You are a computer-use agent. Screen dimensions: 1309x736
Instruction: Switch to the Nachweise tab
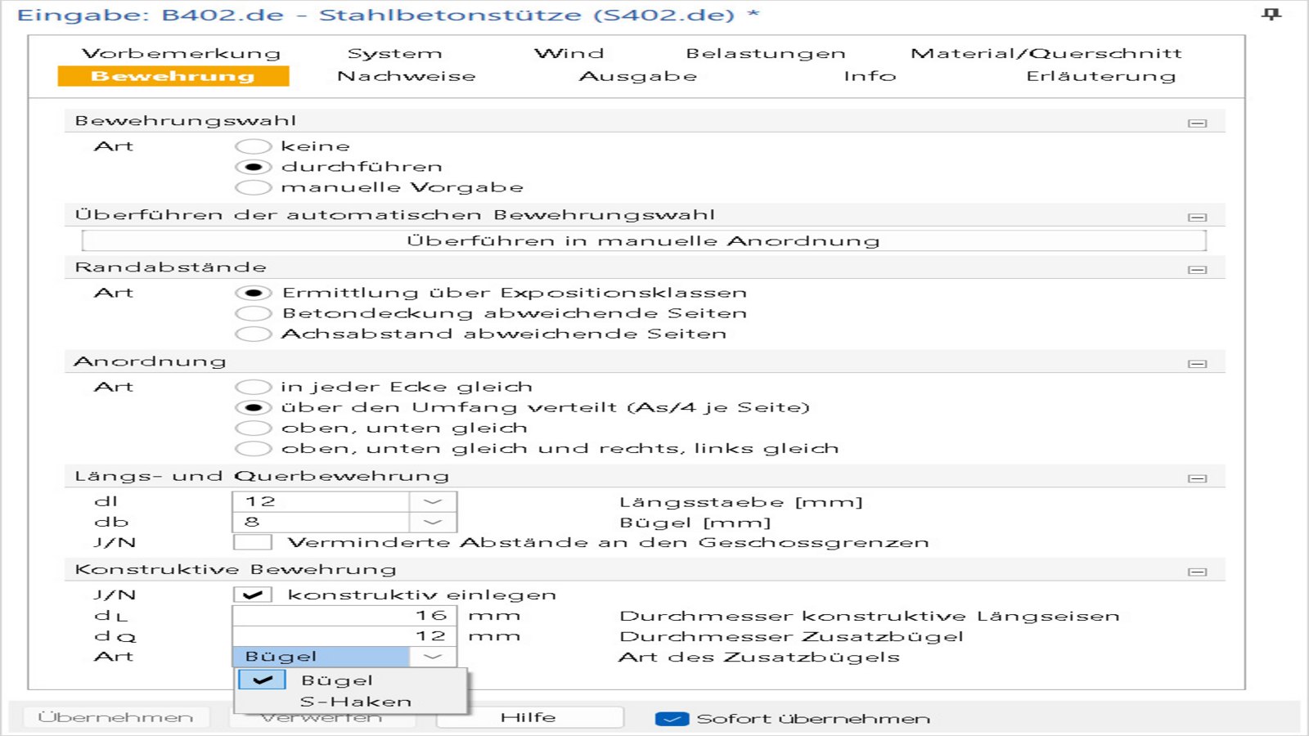[x=406, y=76]
